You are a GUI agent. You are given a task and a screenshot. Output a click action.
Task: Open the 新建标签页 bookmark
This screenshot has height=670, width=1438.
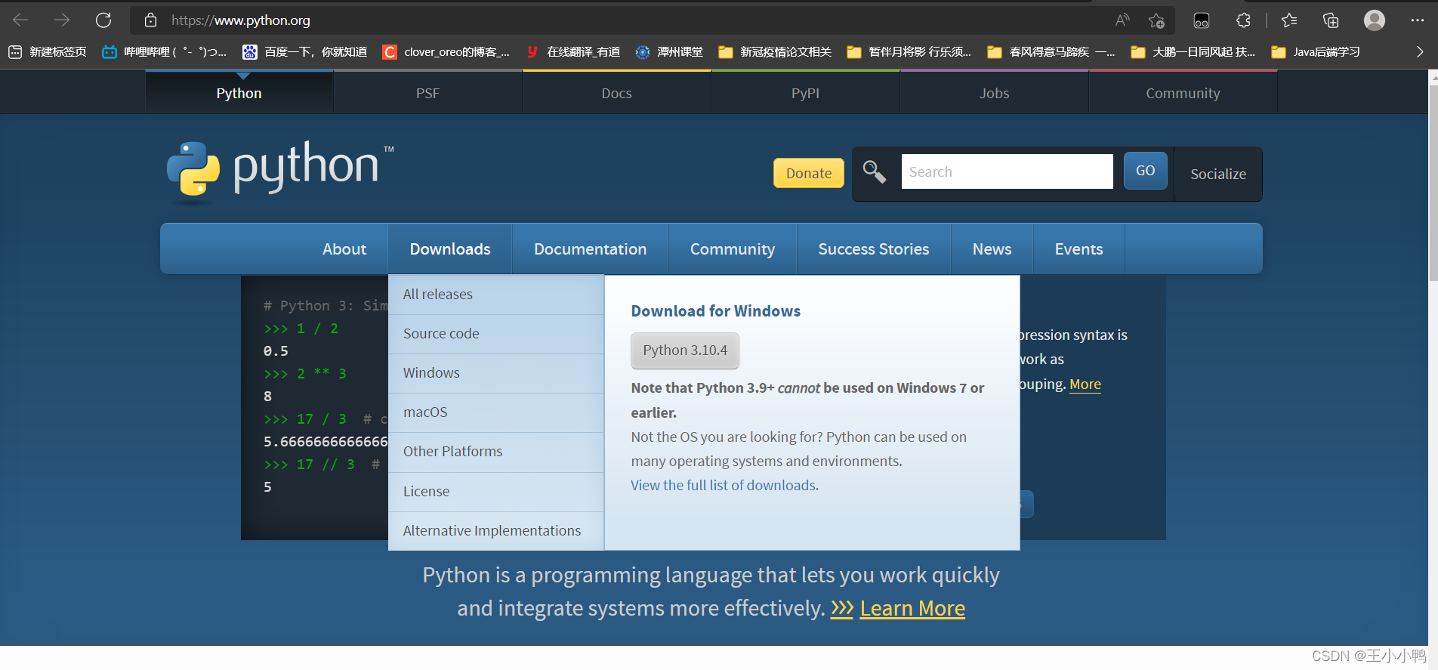[x=48, y=51]
